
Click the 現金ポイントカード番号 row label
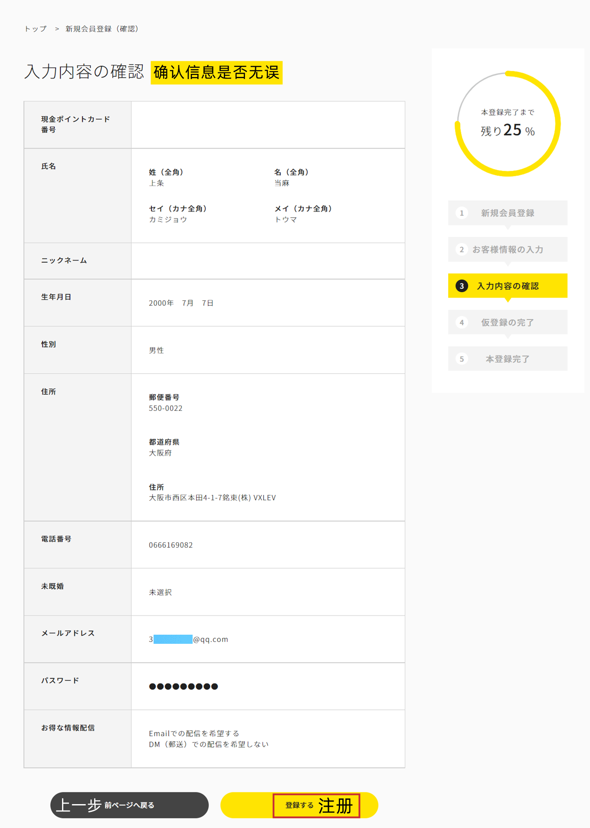pos(75,125)
